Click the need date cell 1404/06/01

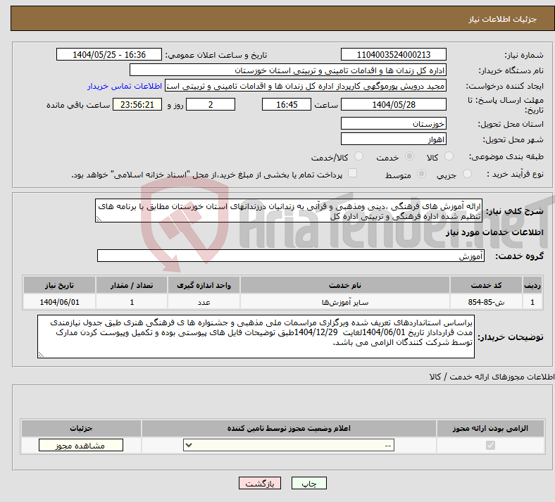59,302
